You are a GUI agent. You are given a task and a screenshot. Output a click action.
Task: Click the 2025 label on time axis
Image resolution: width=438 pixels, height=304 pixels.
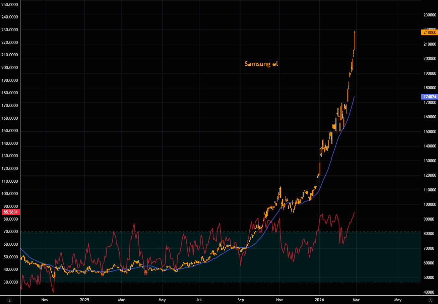click(84, 300)
